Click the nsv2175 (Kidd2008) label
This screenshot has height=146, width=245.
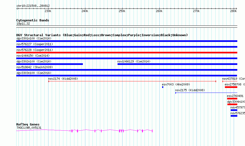[190, 90]
